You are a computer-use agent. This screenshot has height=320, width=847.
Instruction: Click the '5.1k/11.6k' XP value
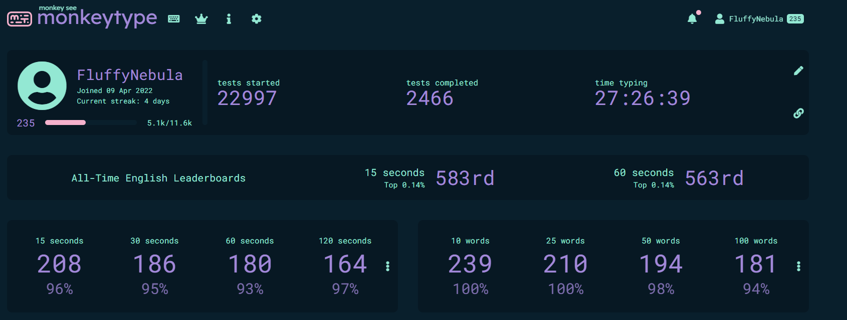(x=169, y=123)
